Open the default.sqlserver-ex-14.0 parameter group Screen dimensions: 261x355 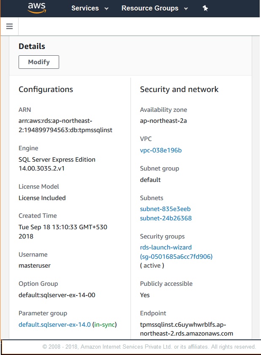coord(54,325)
